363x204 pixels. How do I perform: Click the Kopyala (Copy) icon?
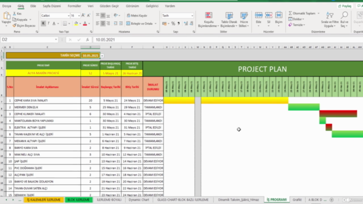[x=15, y=20]
